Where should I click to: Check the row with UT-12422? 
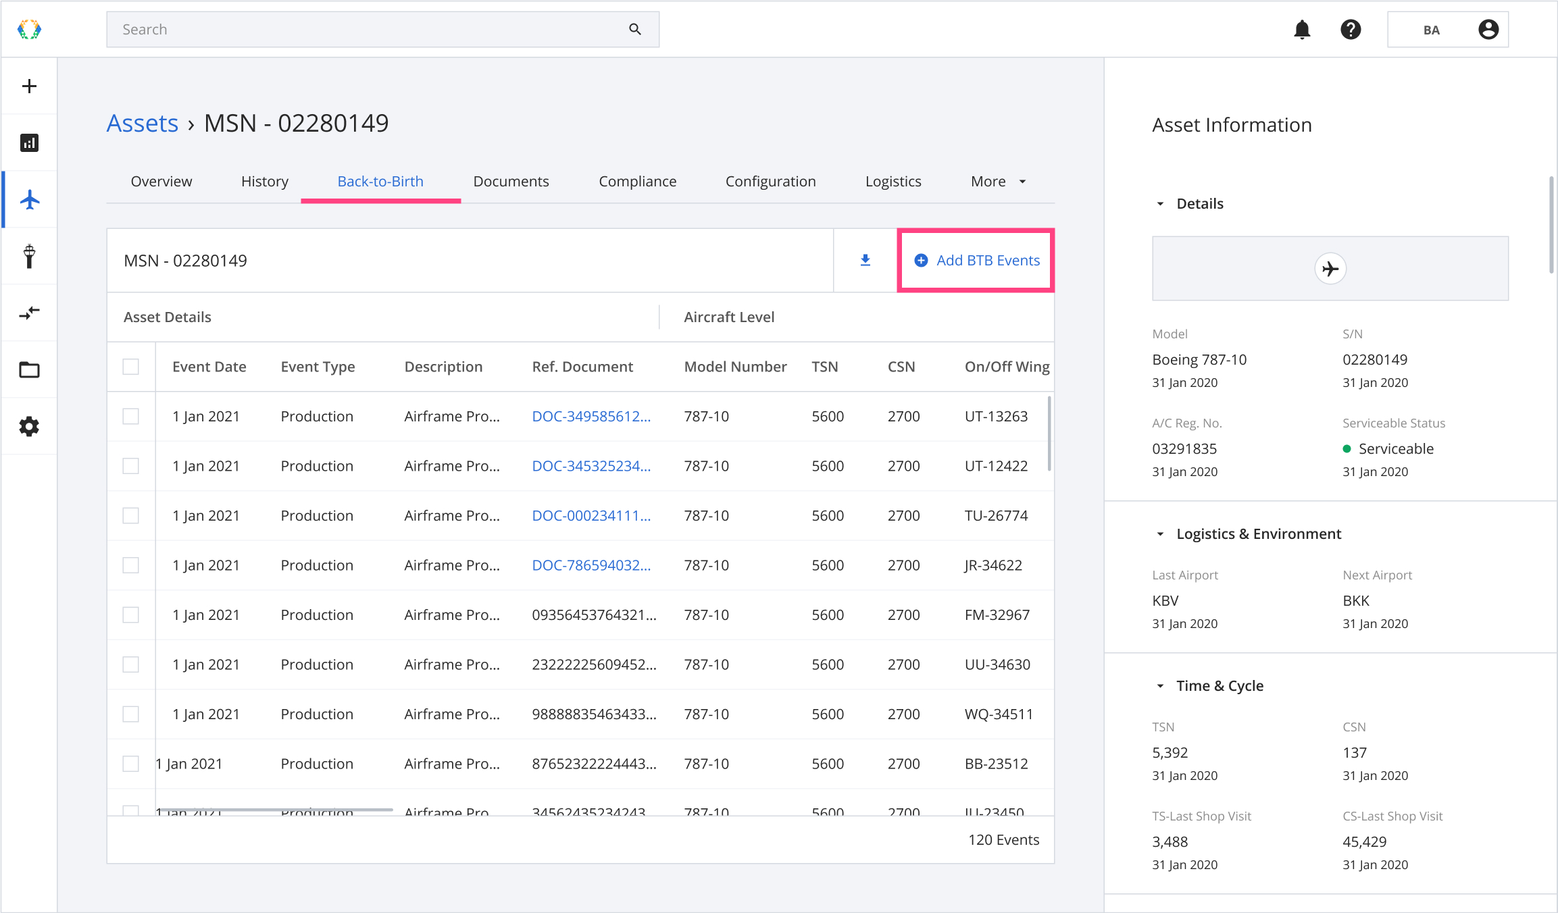[131, 466]
